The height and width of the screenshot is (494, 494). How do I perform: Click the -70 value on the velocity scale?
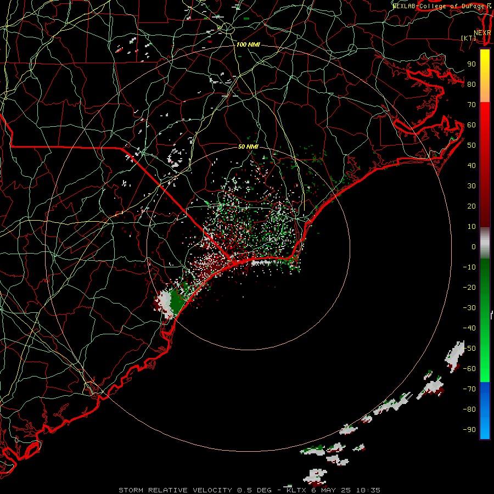coord(469,389)
